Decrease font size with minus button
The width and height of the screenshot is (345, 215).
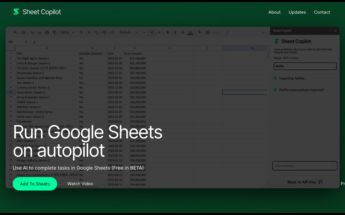pos(144,33)
